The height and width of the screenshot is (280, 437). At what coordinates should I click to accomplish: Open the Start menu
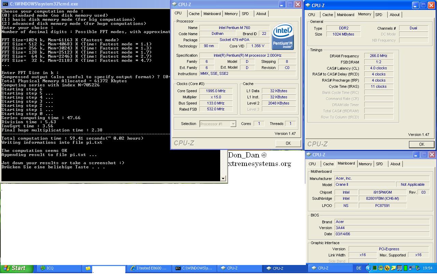pos(17,268)
